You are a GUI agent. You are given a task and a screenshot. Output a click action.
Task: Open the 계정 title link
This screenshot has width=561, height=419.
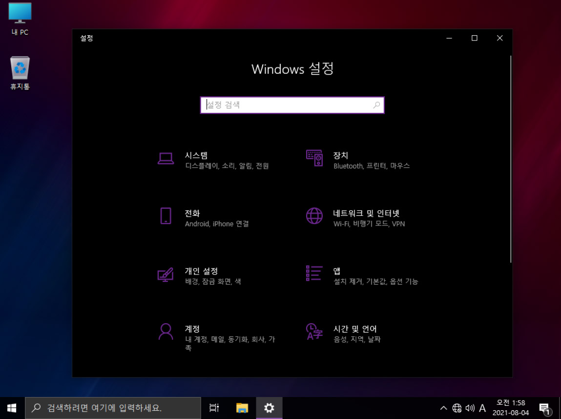[192, 329]
